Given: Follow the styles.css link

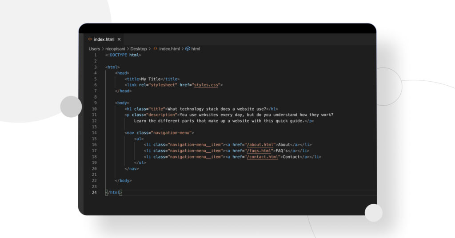Looking at the screenshot, I should click(x=206, y=85).
